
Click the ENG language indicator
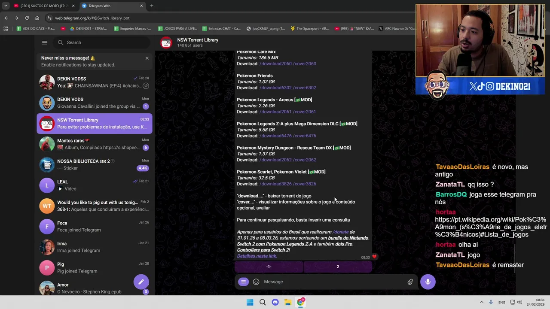click(502, 303)
